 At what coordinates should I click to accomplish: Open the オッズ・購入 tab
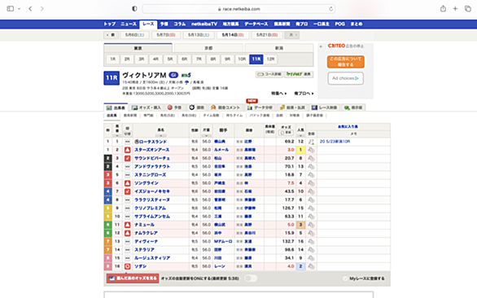pos(147,107)
